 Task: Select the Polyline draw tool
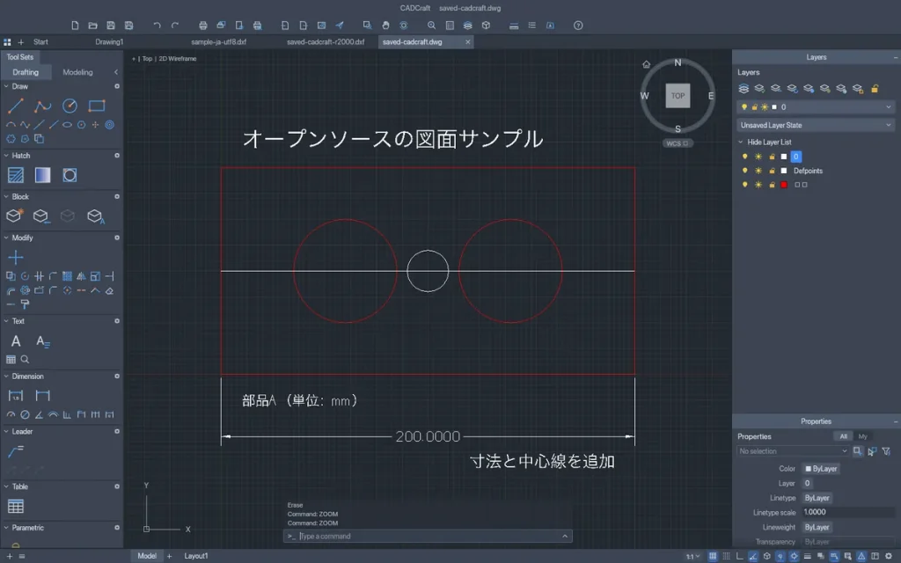point(42,106)
